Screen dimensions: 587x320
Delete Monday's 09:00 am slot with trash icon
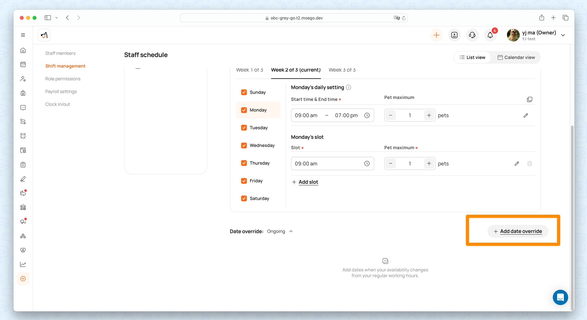[529, 164]
